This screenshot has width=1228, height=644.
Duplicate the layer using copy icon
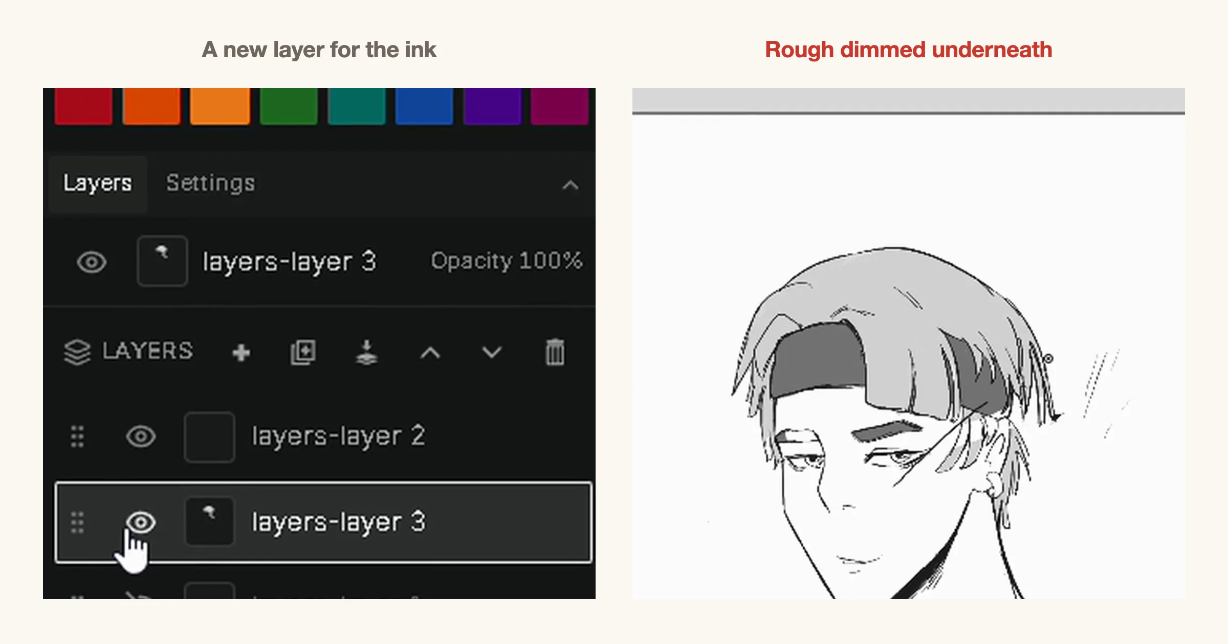point(303,352)
